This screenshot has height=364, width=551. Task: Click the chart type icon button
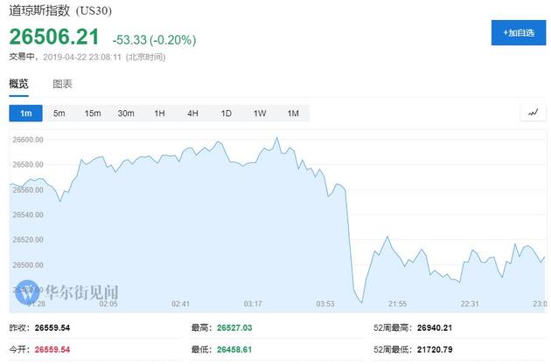pyautogui.click(x=533, y=113)
